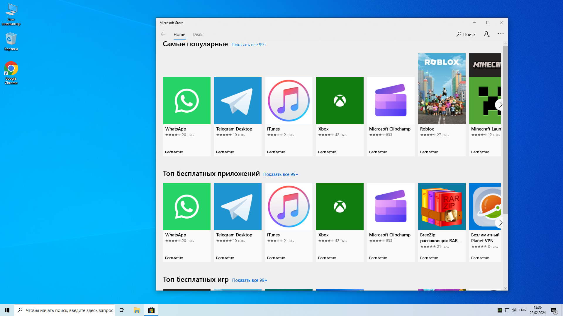This screenshot has height=316, width=563.
Task: Show all most popular apps link
Action: click(x=249, y=45)
